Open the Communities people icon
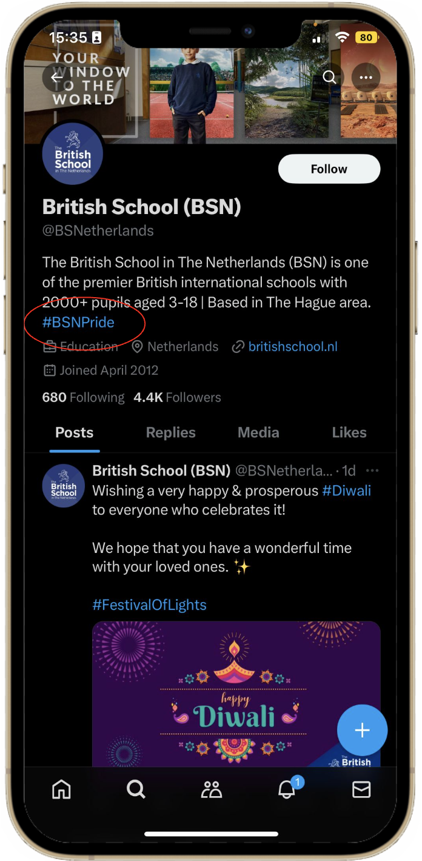 click(212, 789)
